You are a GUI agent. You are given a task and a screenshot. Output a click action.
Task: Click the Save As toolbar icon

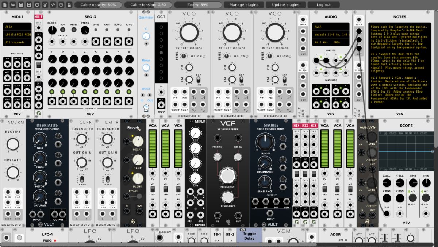click(29, 5)
